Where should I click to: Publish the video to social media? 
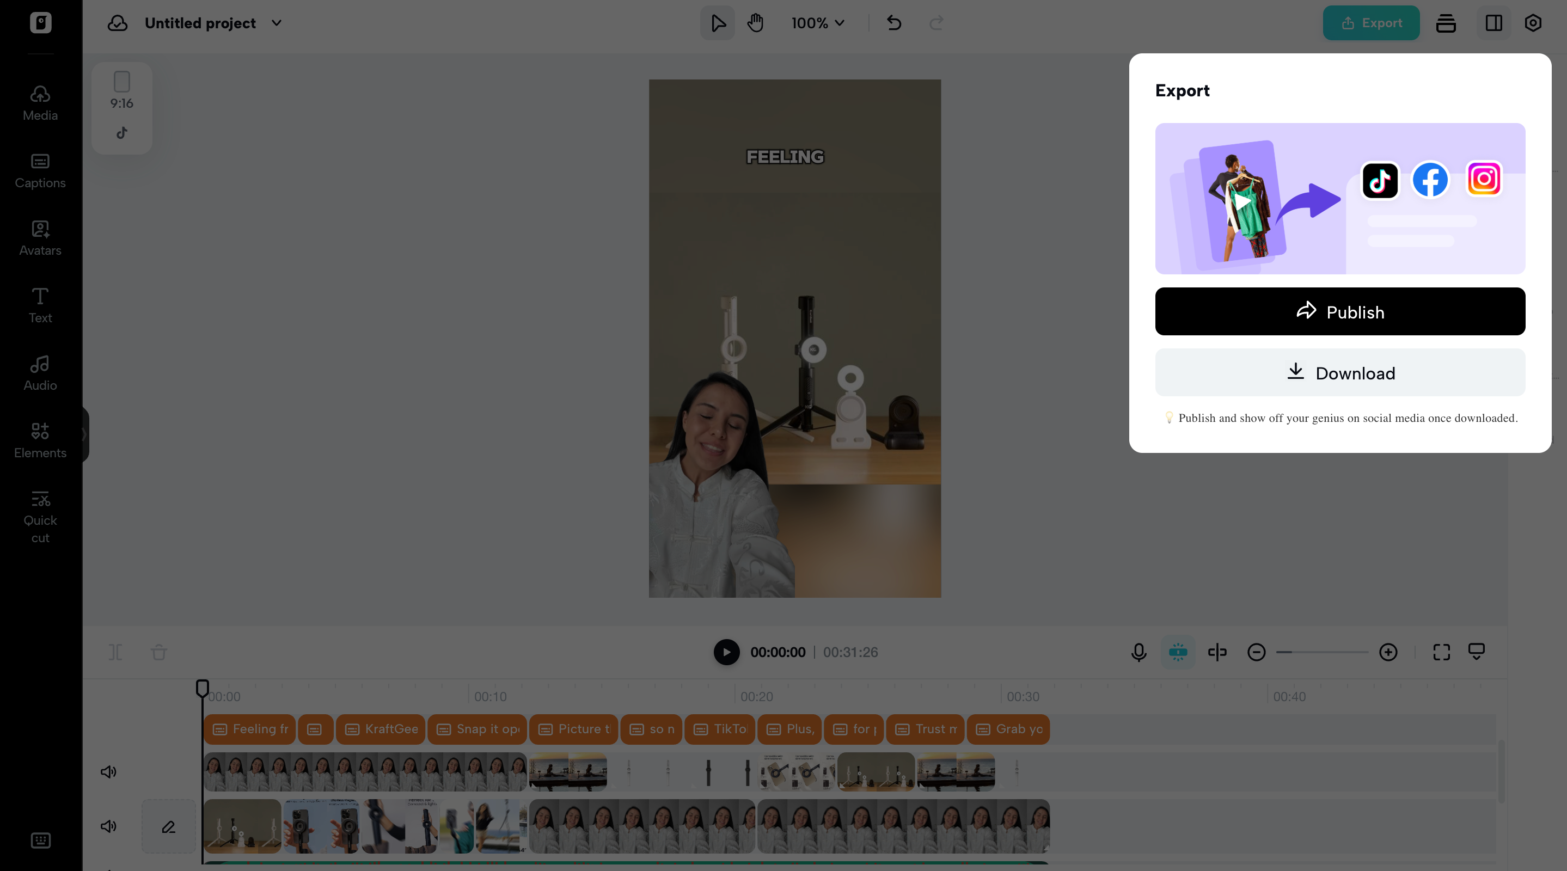[x=1339, y=311]
